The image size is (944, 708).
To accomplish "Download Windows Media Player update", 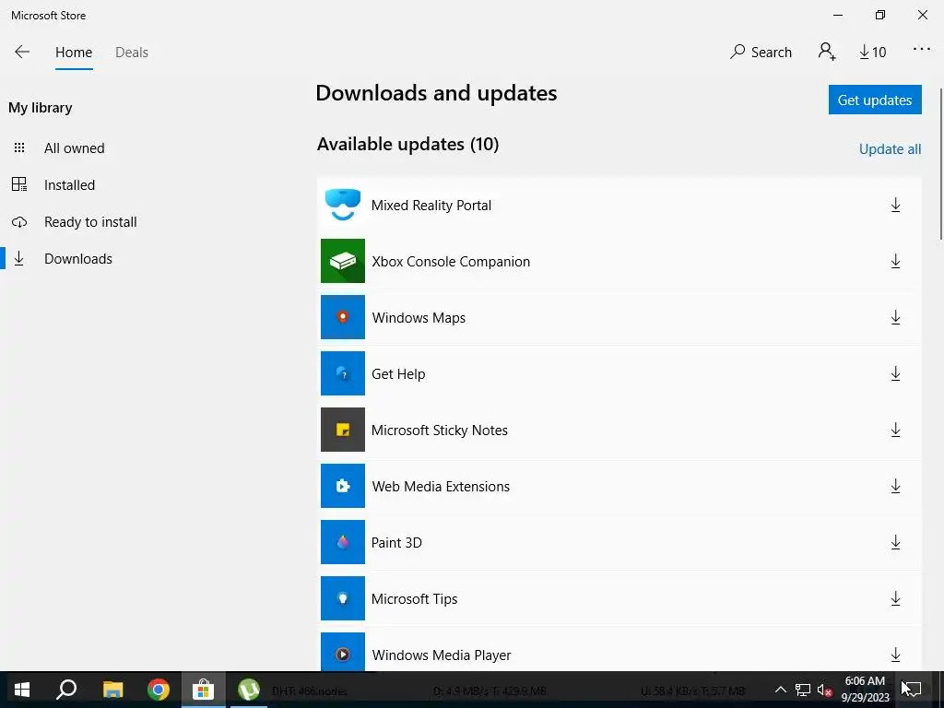I will point(895,655).
